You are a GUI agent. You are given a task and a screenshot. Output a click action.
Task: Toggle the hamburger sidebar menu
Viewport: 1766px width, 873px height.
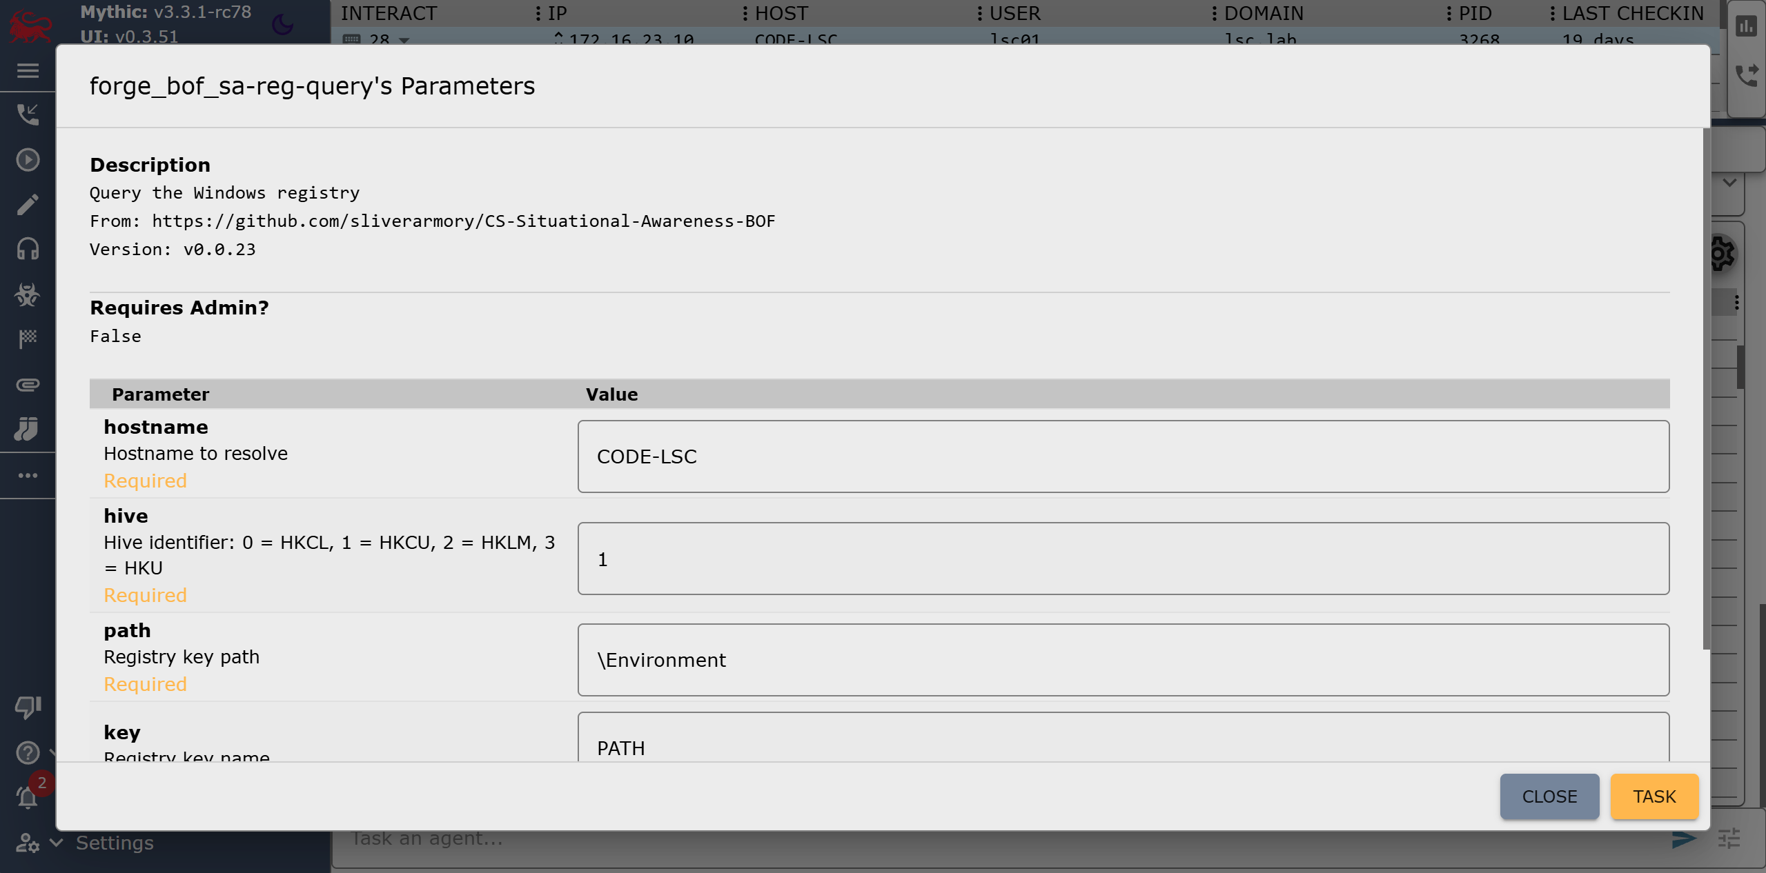tap(28, 70)
